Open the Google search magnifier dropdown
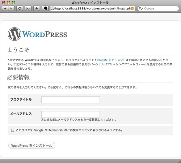 point(141,8)
